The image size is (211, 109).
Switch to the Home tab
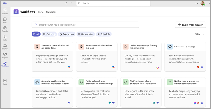click(x=40, y=12)
